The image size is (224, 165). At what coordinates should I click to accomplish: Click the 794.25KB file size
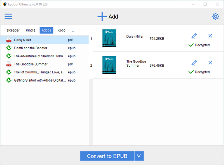(157, 39)
